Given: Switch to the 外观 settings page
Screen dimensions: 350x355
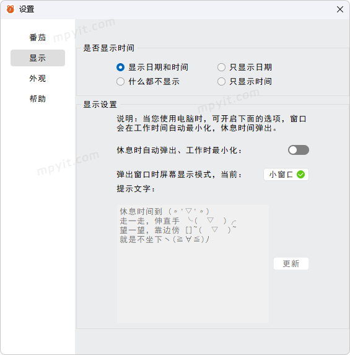Looking at the screenshot, I should tap(38, 78).
